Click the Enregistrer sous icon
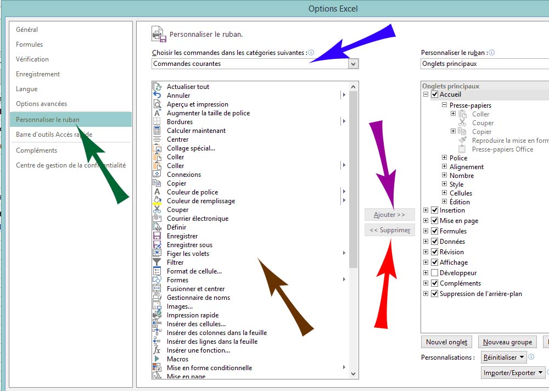Viewport: 549px width, 391px height. pos(157,245)
